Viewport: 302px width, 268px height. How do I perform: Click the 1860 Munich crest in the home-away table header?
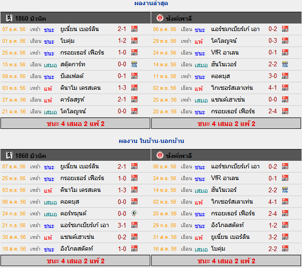point(9,155)
